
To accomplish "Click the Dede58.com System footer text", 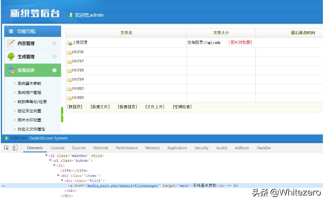I will [x=48, y=138].
